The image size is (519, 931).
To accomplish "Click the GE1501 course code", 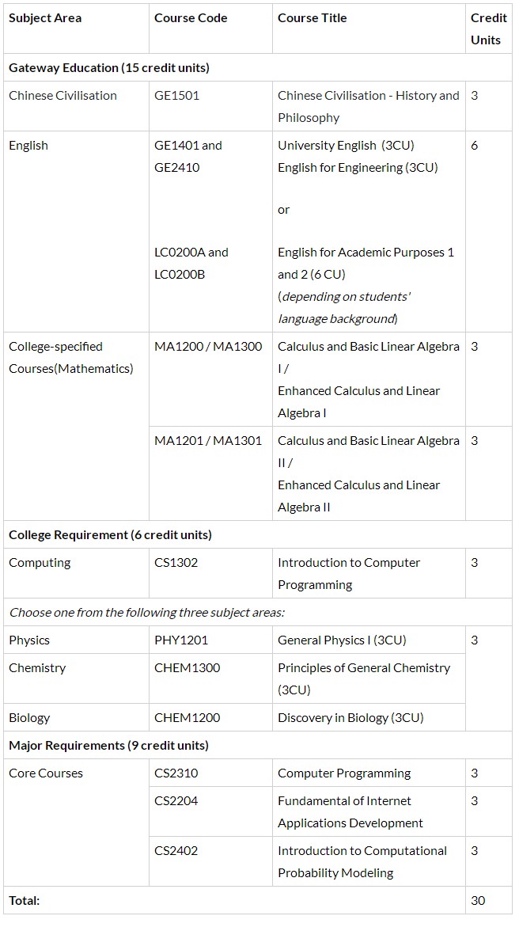I will (177, 96).
